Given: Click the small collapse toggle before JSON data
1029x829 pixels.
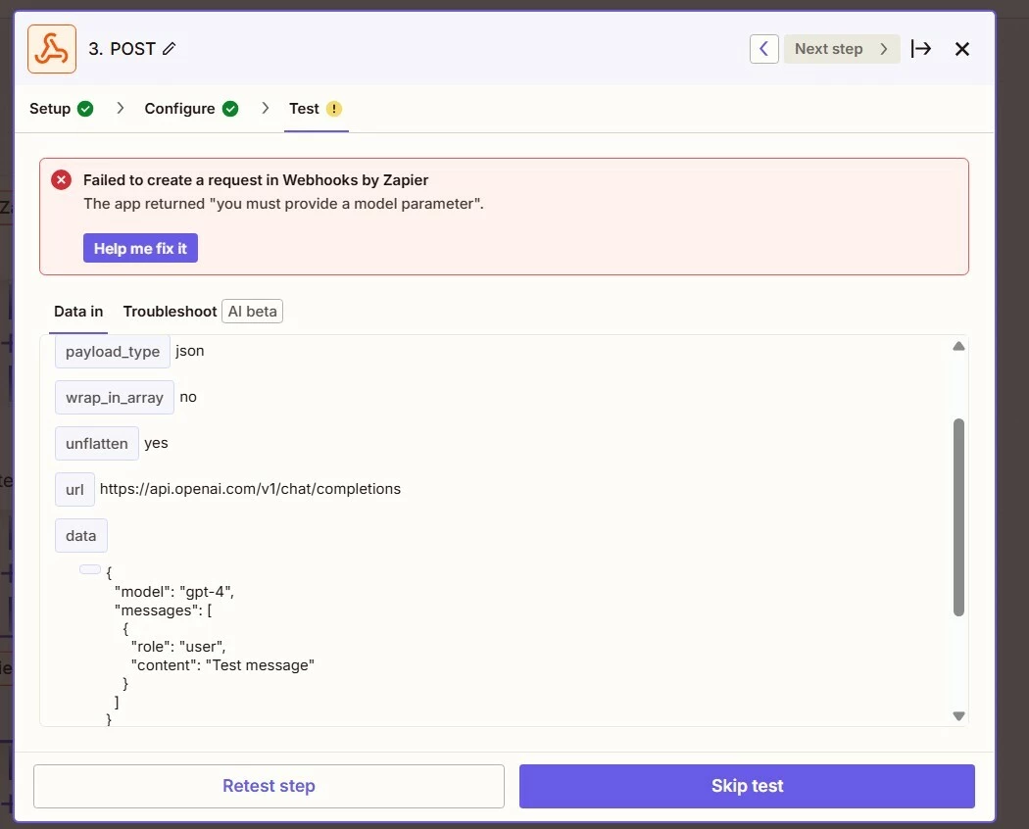Looking at the screenshot, I should (x=90, y=569).
